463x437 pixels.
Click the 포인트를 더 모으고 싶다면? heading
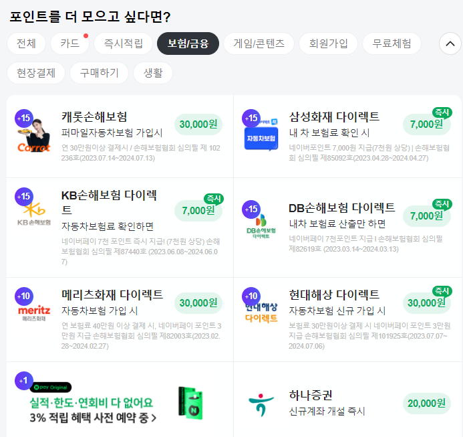90,17
